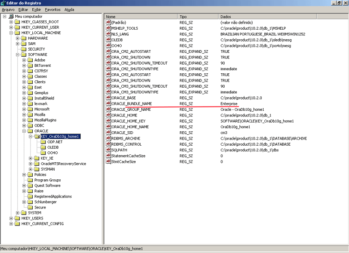349x253 pixels.
Task: Click the Enterprise data value
Action: tap(229, 104)
